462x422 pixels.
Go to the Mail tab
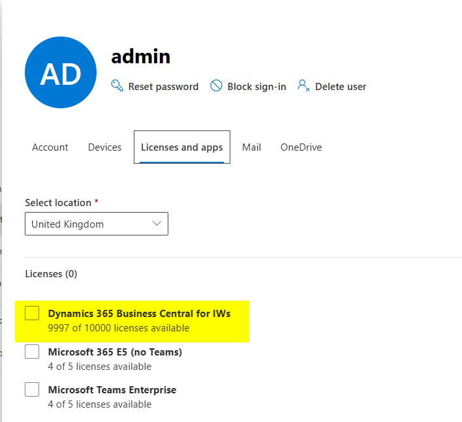pos(251,147)
